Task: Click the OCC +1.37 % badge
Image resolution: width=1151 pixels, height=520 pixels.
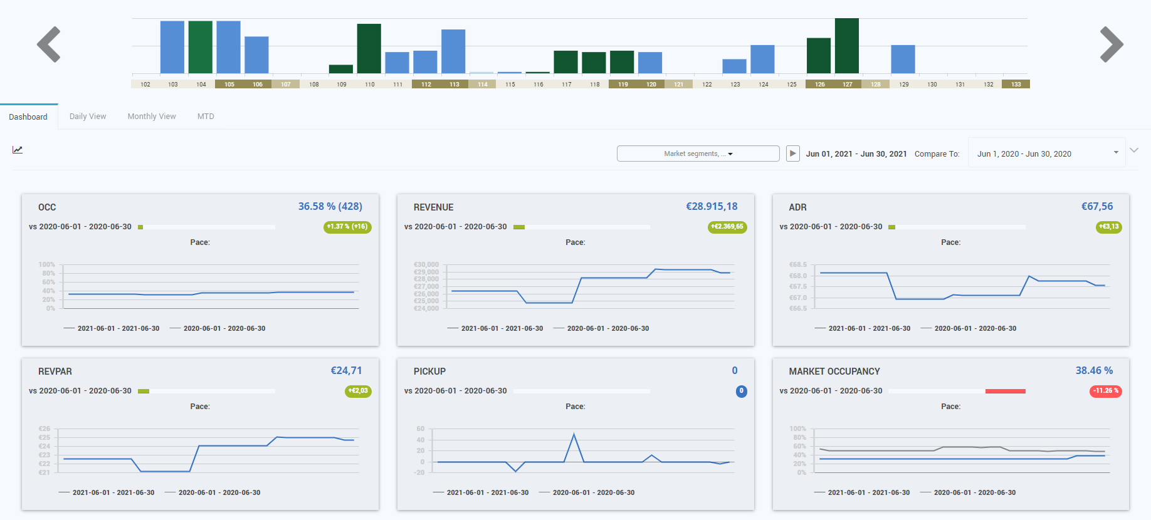Action: pyautogui.click(x=347, y=227)
